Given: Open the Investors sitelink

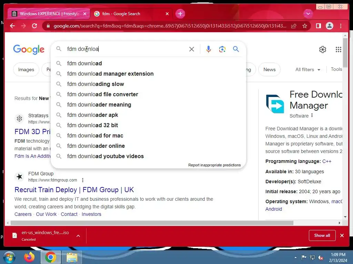Looking at the screenshot, I should 91,214.
